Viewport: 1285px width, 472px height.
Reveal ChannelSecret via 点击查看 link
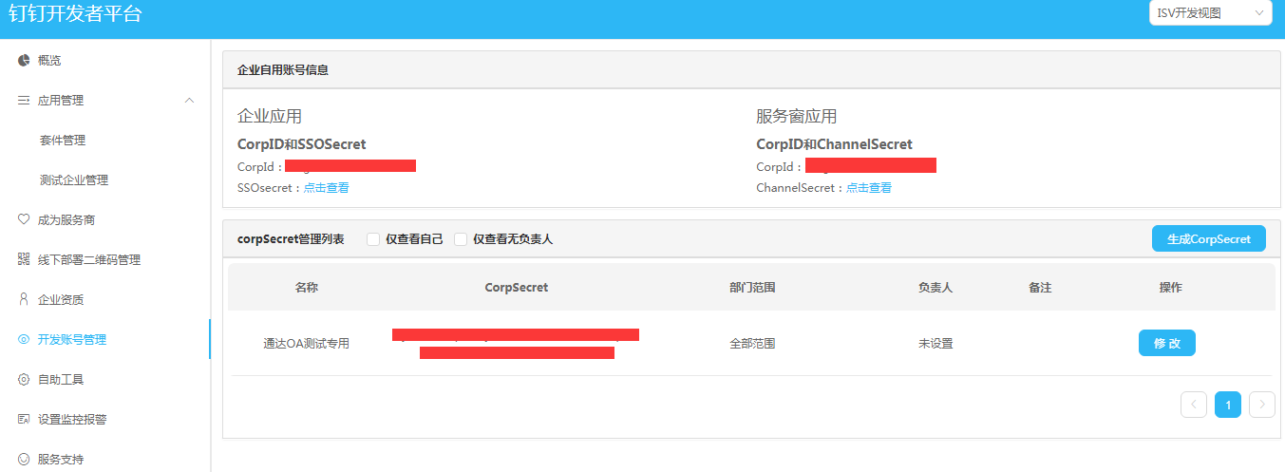coord(868,188)
